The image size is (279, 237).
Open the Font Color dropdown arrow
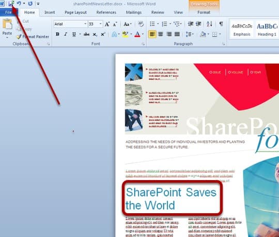tap(143, 34)
